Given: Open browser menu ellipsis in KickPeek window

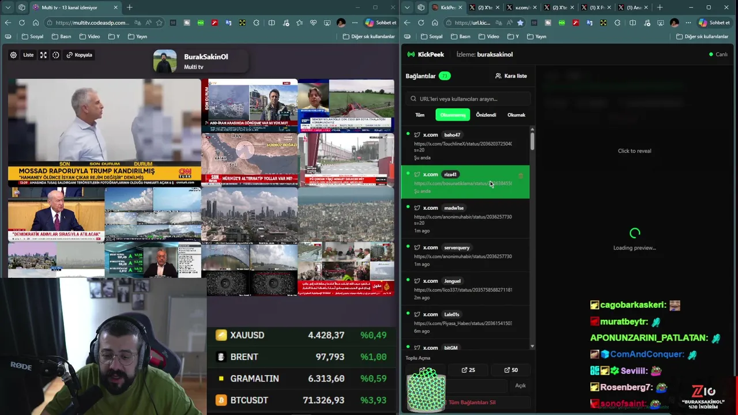Looking at the screenshot, I should (688, 22).
